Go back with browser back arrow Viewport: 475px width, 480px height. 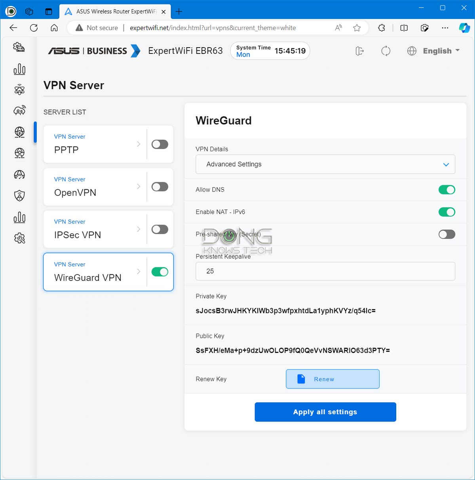[13, 28]
